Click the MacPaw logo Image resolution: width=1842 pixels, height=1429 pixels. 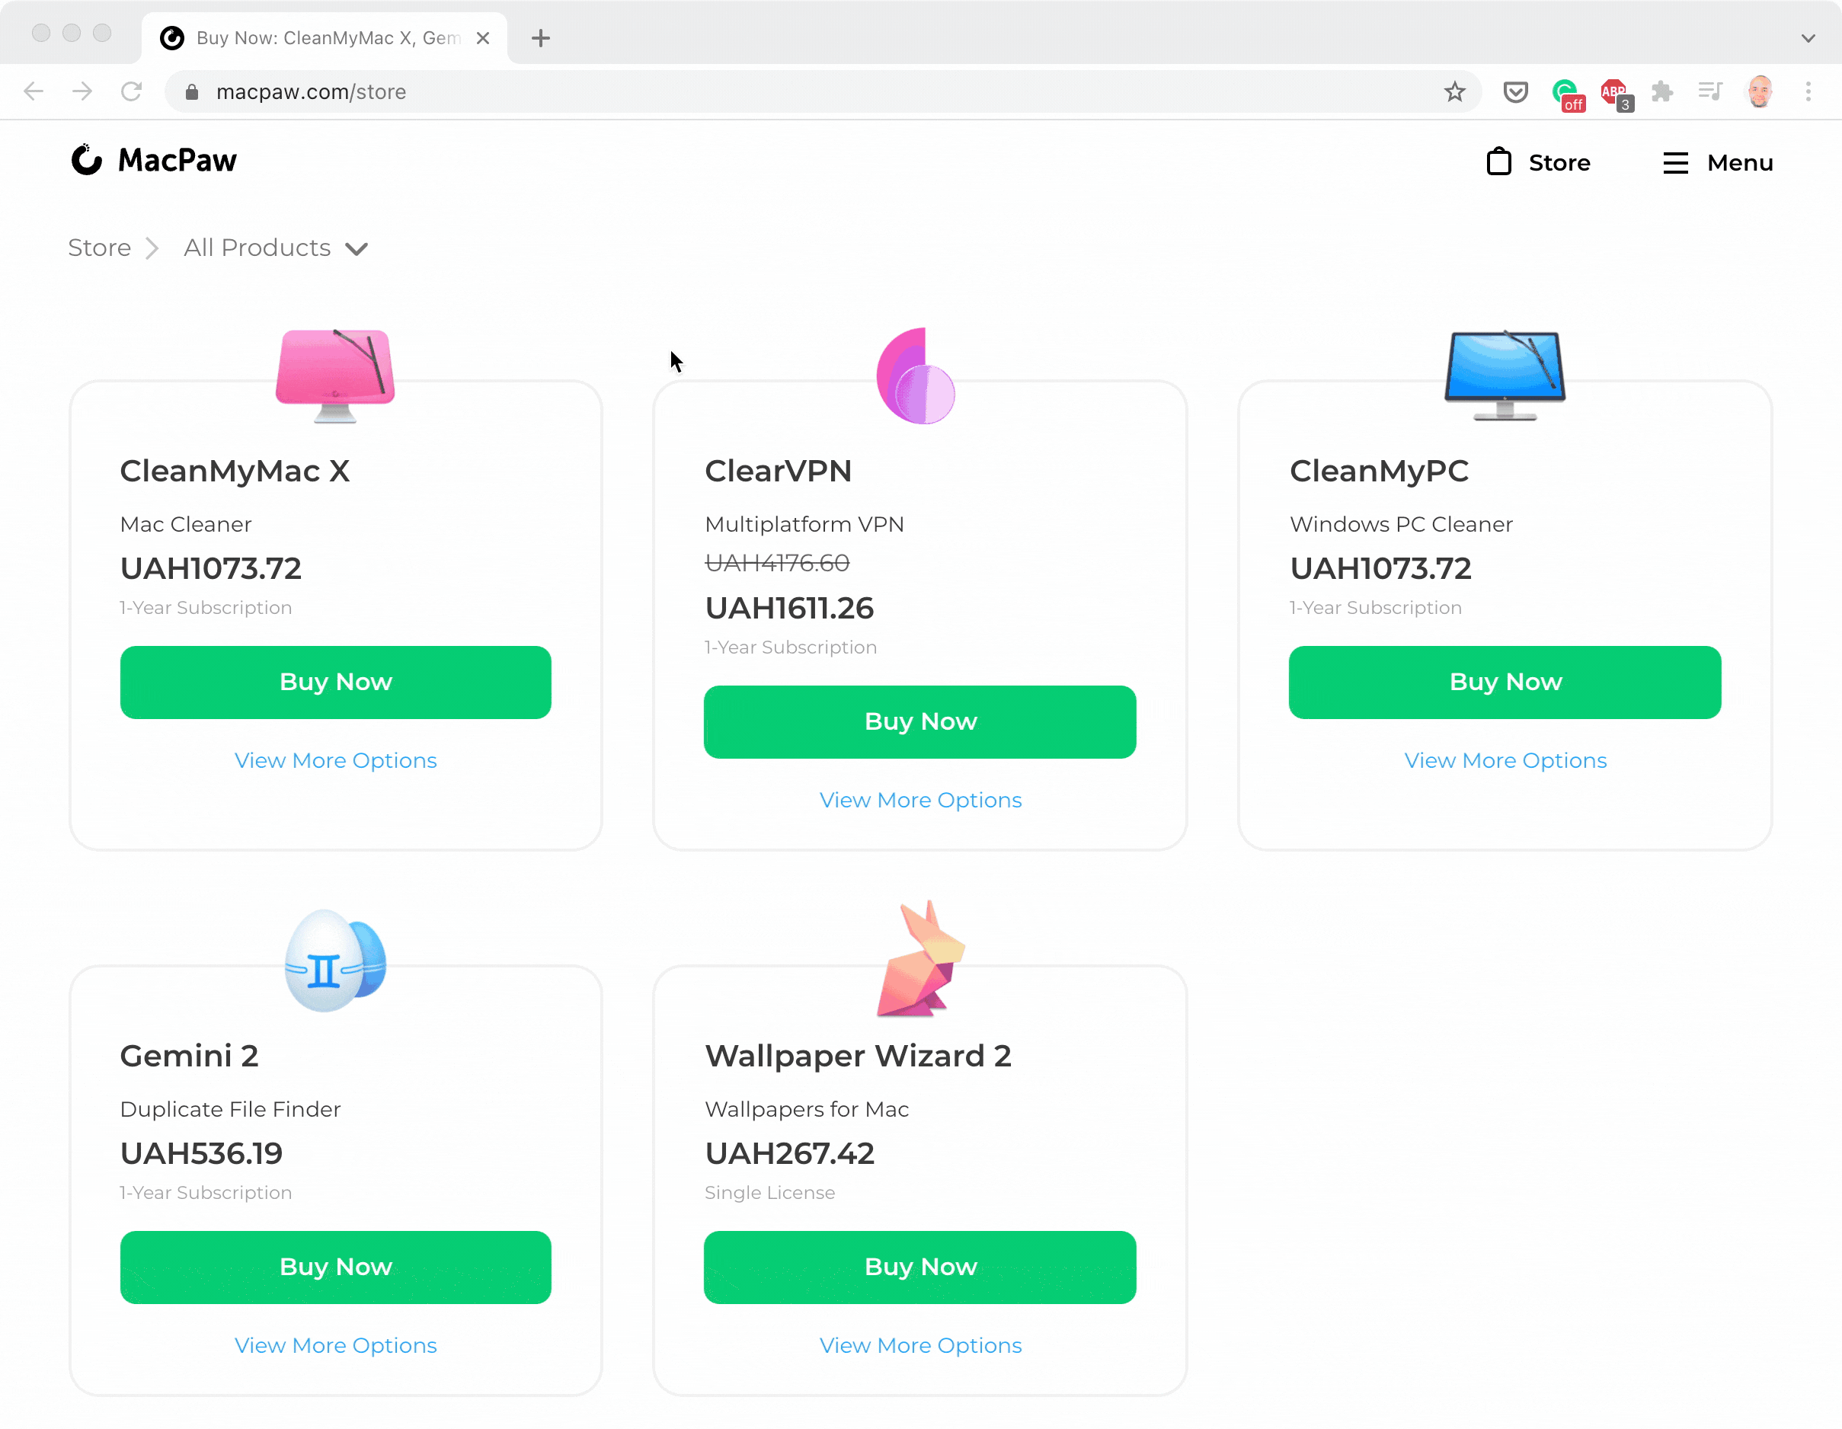(x=155, y=160)
